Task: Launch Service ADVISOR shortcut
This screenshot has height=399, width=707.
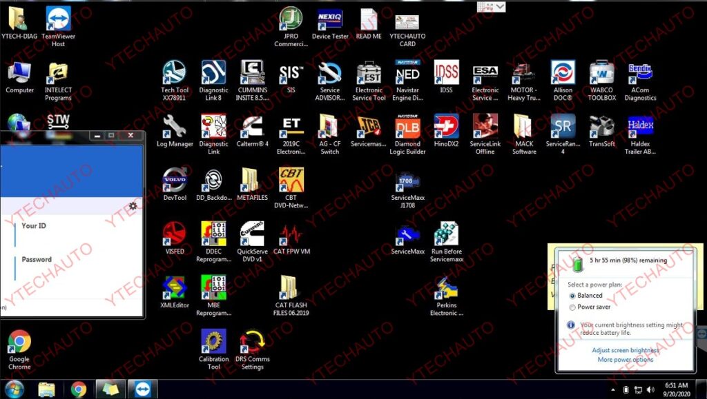Action: pyautogui.click(x=330, y=80)
